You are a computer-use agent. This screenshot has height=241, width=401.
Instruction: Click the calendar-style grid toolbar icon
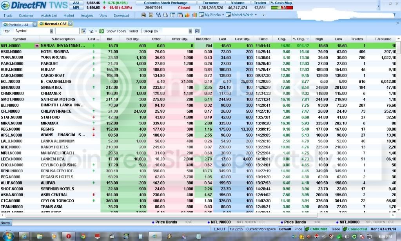180,15
